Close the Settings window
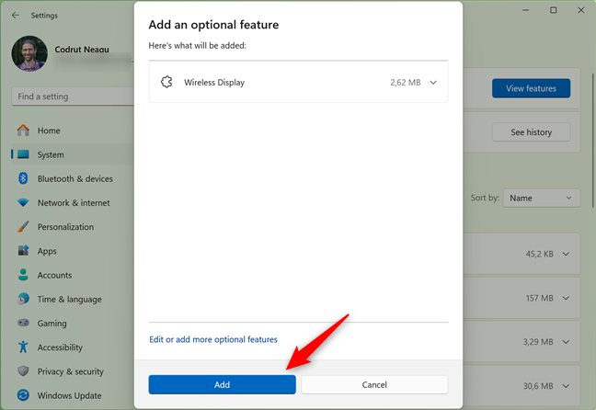Image resolution: width=596 pixels, height=410 pixels. click(580, 10)
